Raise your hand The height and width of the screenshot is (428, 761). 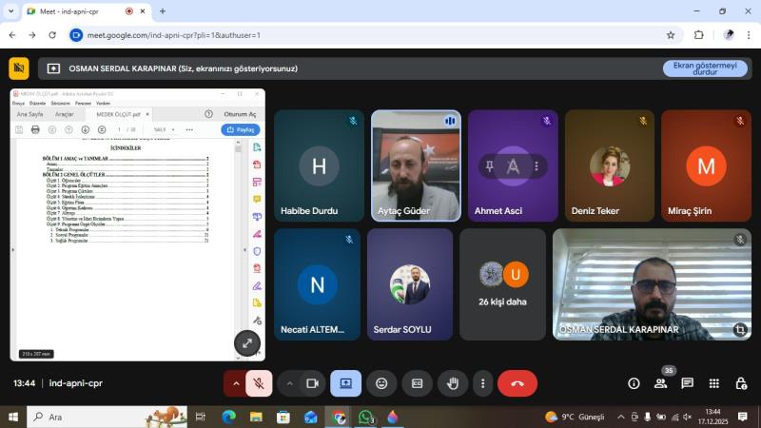coord(453,383)
